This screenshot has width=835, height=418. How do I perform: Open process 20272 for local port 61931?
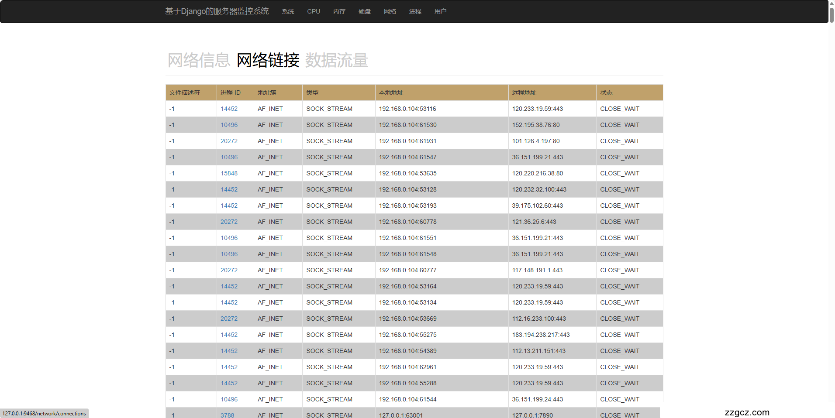click(x=229, y=141)
